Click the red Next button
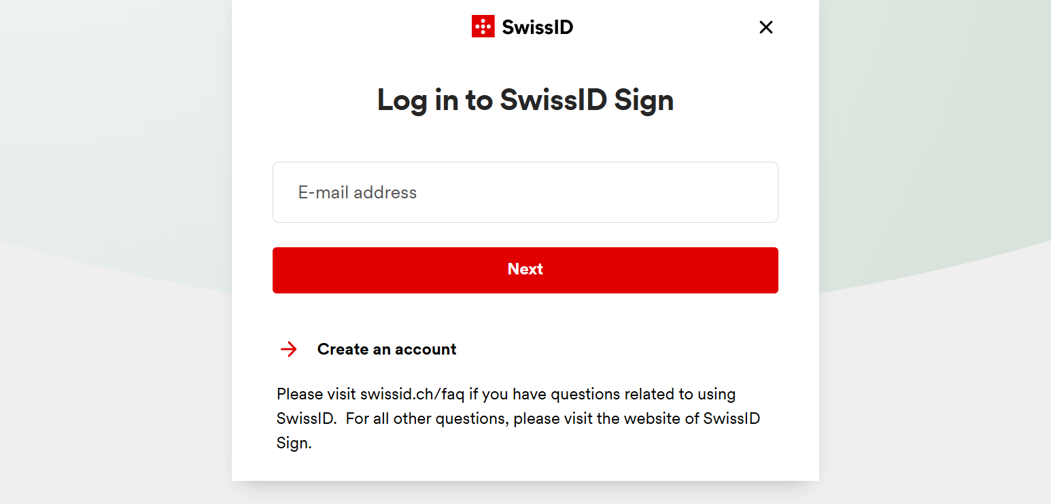This screenshot has height=504, width=1051. pyautogui.click(x=525, y=270)
